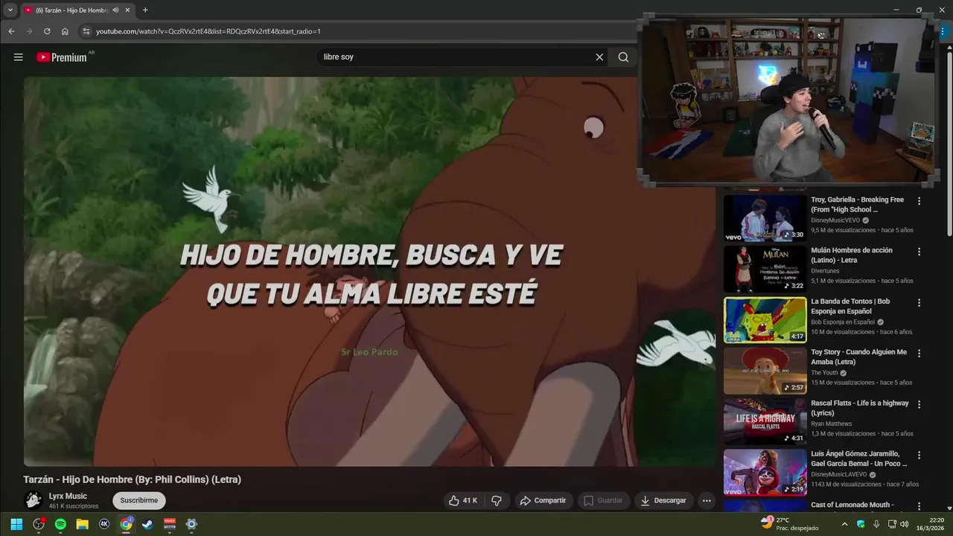
Task: Open Rascal Flatts Life is a highway thumbnail
Action: [765, 421]
